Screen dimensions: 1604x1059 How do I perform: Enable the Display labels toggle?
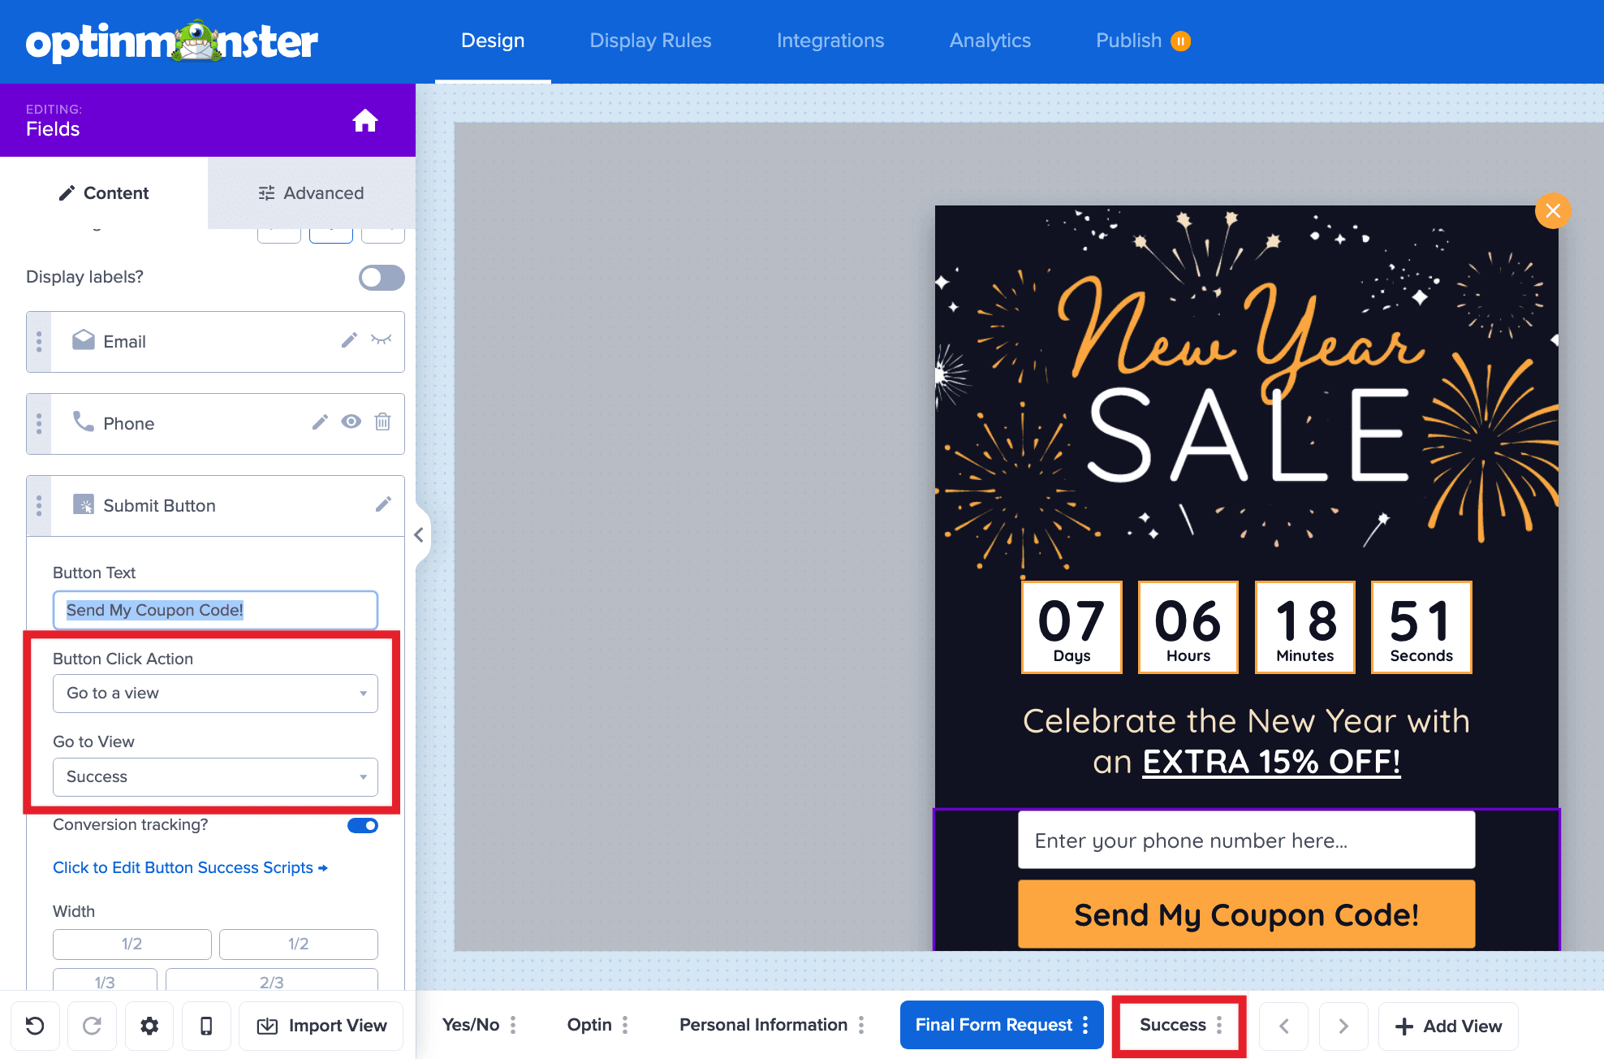[x=381, y=277]
